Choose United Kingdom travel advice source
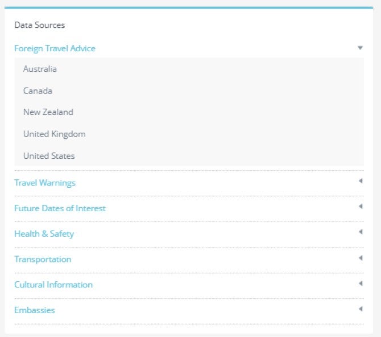This screenshot has width=381, height=337. click(55, 134)
